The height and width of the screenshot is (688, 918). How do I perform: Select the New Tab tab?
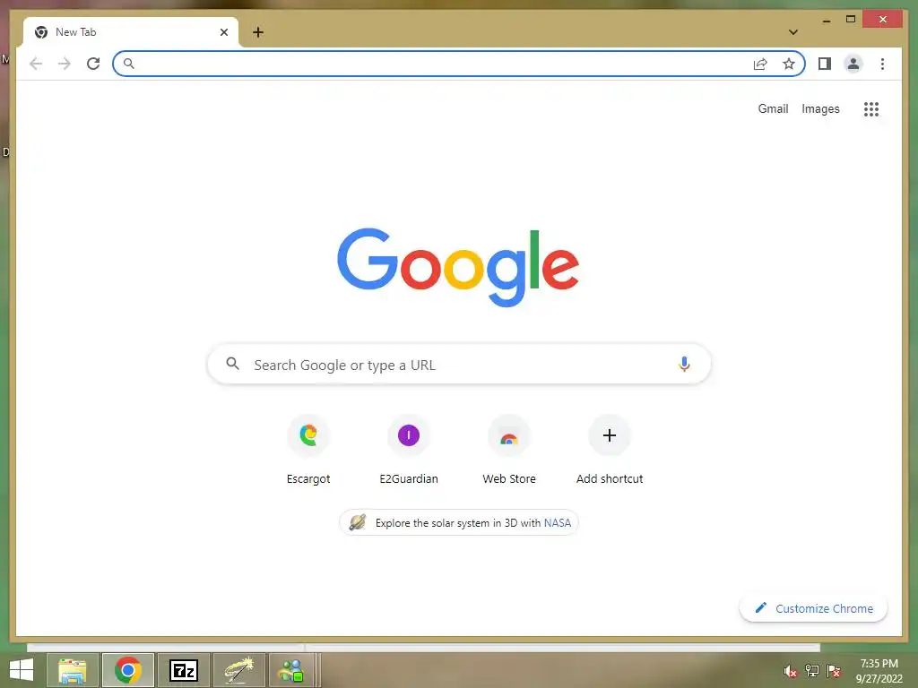point(131,32)
